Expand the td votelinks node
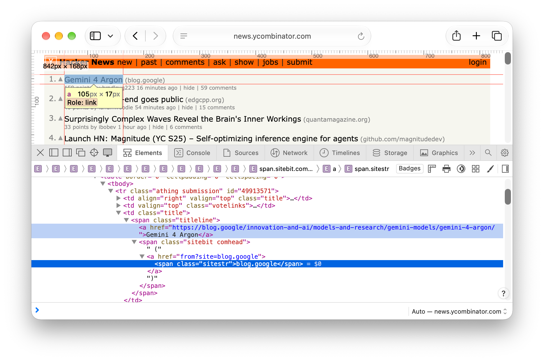The width and height of the screenshot is (544, 361). (x=118, y=205)
